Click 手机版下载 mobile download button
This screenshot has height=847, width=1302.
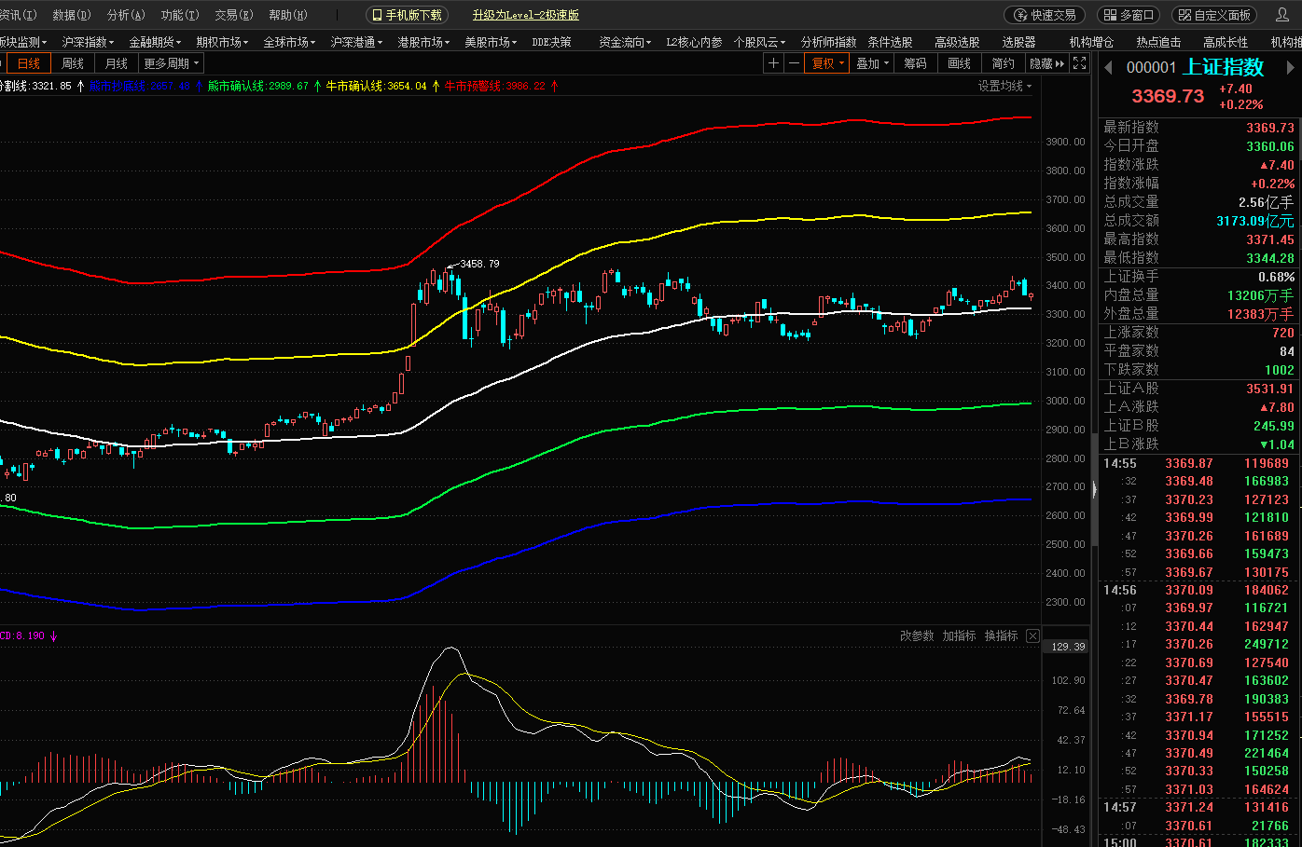click(x=407, y=15)
